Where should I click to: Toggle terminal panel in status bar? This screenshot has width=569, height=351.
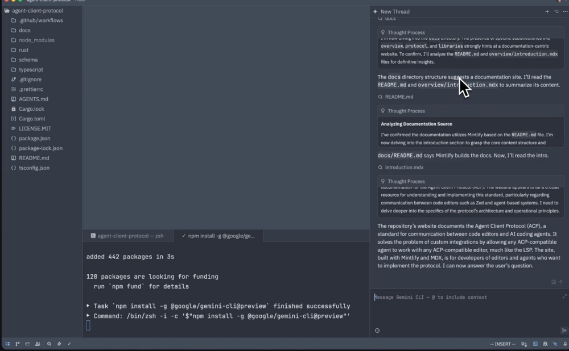tap(535, 344)
